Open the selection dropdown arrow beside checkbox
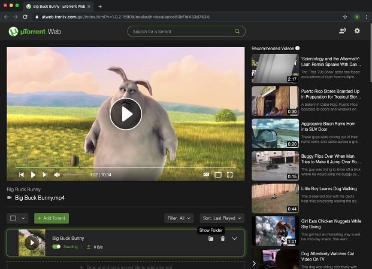The height and width of the screenshot is (269, 372). [23, 218]
